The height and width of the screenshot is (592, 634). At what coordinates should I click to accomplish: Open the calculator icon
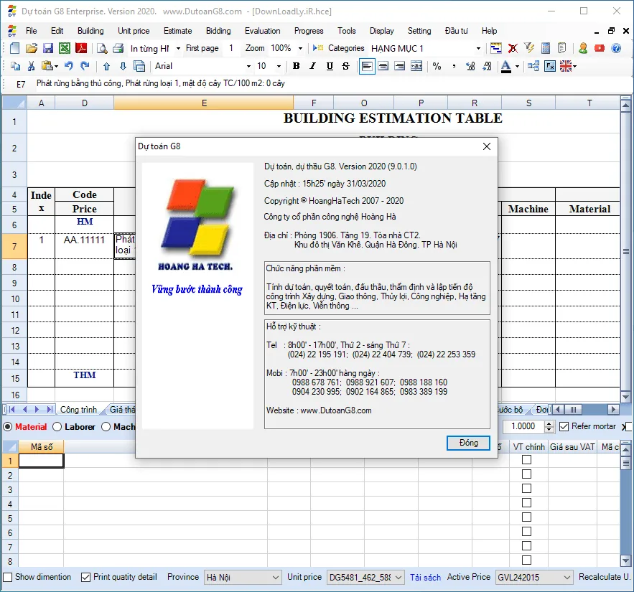[x=546, y=48]
